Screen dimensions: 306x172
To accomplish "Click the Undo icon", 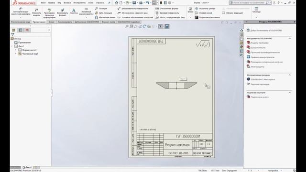I will tap(147, 3).
